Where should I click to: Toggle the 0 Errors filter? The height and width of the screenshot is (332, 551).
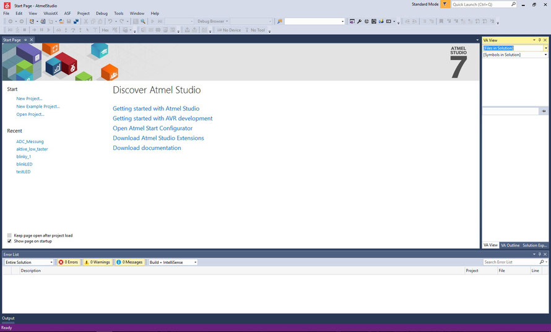(69, 262)
